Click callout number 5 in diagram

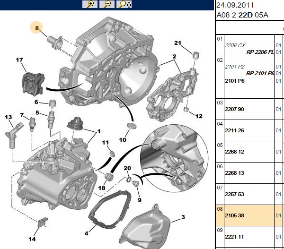tap(37, 112)
